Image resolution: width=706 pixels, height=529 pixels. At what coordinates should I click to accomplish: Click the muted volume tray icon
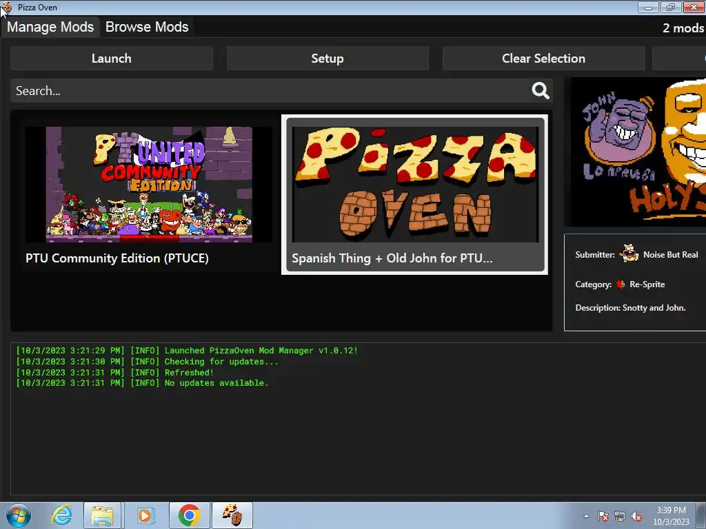pos(636,516)
